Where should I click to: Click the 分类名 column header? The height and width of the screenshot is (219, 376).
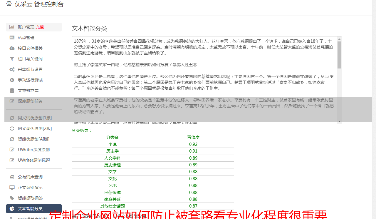[x=113, y=137]
